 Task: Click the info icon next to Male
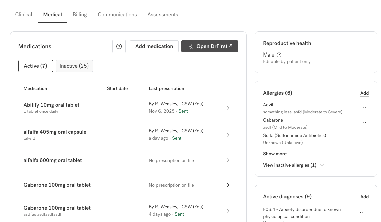point(279,55)
